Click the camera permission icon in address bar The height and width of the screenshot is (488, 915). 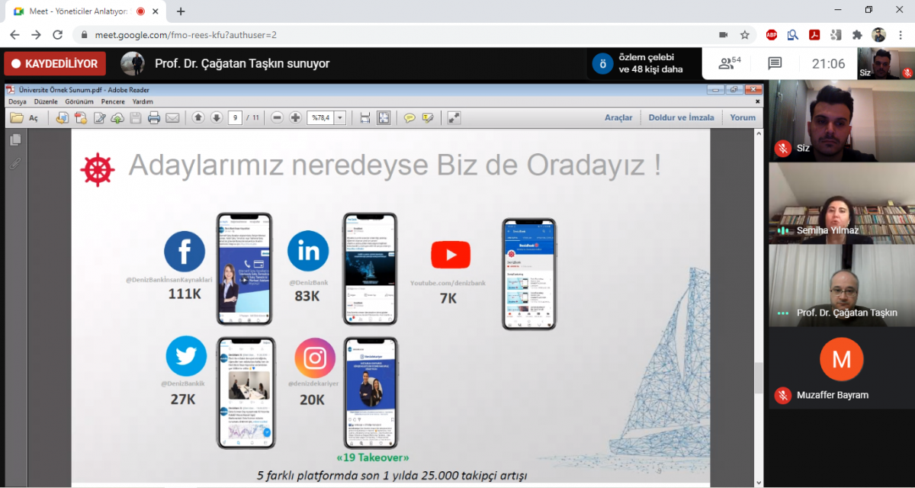click(724, 34)
